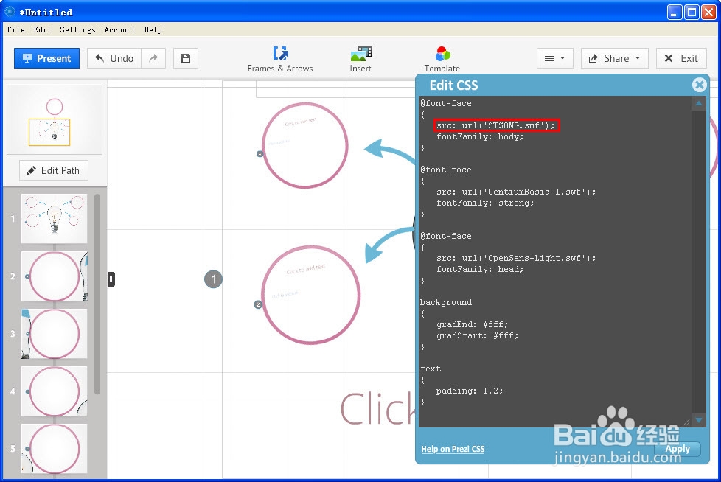721x482 pixels.
Task: Maximize the Untitled window
Action: [x=692, y=12]
